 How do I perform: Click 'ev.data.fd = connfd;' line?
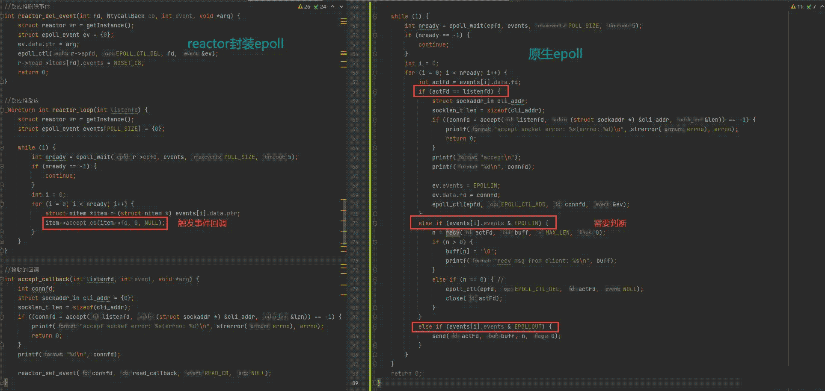click(466, 195)
